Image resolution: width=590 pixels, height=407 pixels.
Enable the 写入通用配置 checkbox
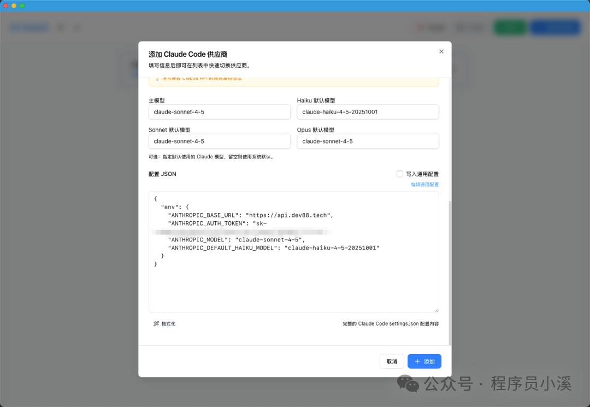[x=399, y=173]
